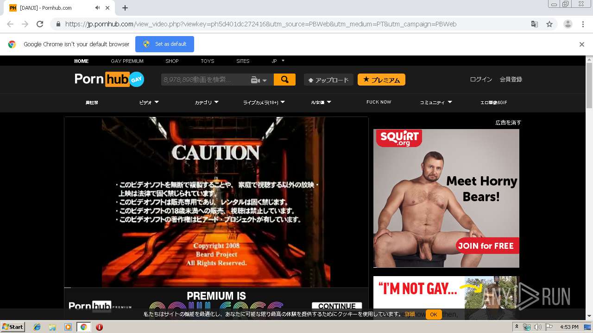Select HOME in the top menu
Screen dimensions: 593x333
tap(82, 61)
